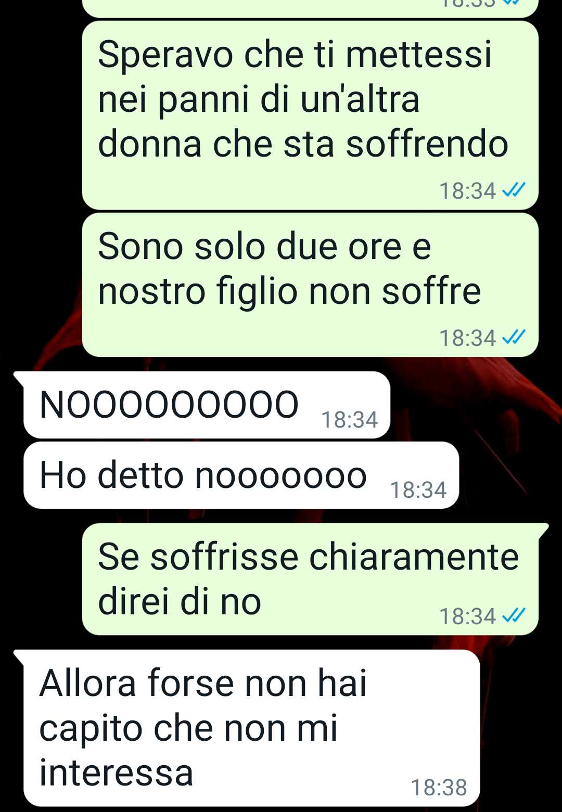Tap the 18:34 timestamp beside "direi di no"
Image resolution: width=562 pixels, height=812 pixels.
[468, 616]
